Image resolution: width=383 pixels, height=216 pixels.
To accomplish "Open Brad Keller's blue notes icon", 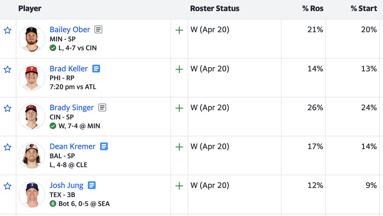I will click(x=96, y=69).
